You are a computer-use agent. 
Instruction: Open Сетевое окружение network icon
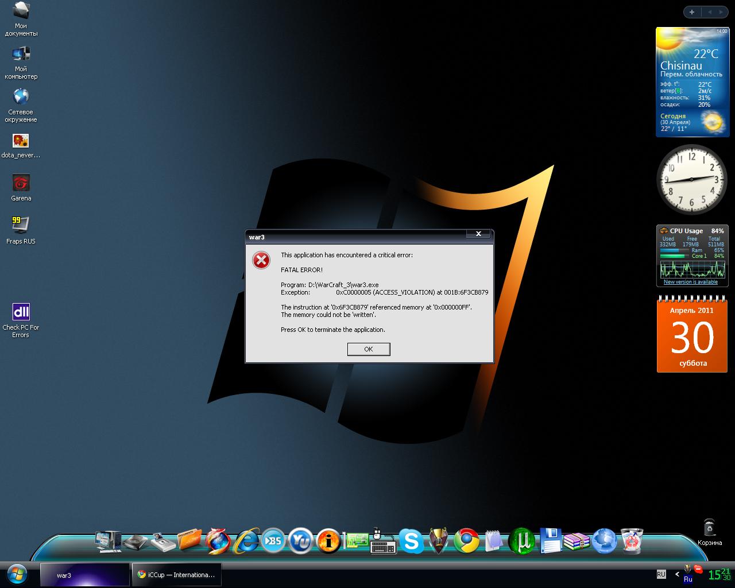[x=21, y=105]
